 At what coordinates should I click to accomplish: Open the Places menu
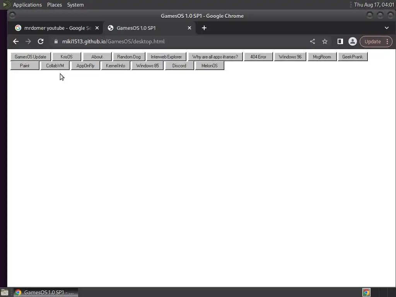(x=55, y=5)
